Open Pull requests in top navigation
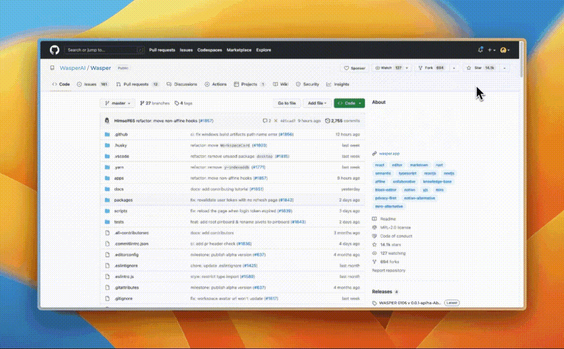 click(162, 50)
